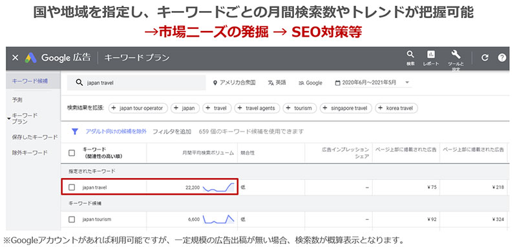This screenshot has width=517, height=247.
Task: Click the blue filter funnel icon
Action: pyautogui.click(x=75, y=132)
